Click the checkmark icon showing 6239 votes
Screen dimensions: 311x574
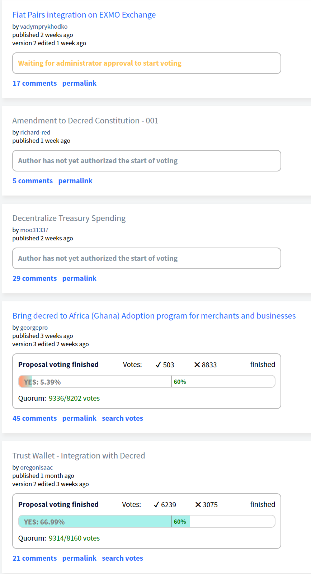156,505
